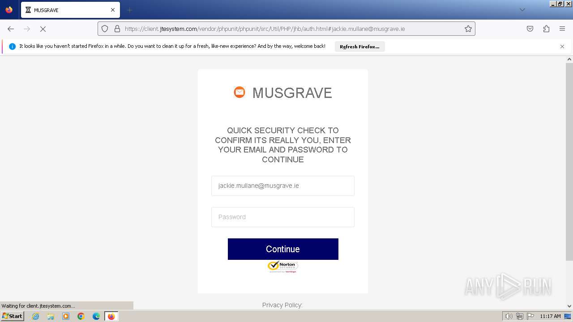Click the info icon in notification bar

tap(12, 47)
